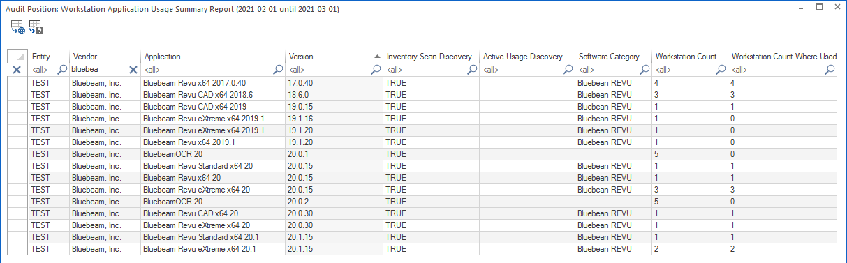Click Application filter search icon
Viewport: 847px width, 263px height.
tap(279, 70)
